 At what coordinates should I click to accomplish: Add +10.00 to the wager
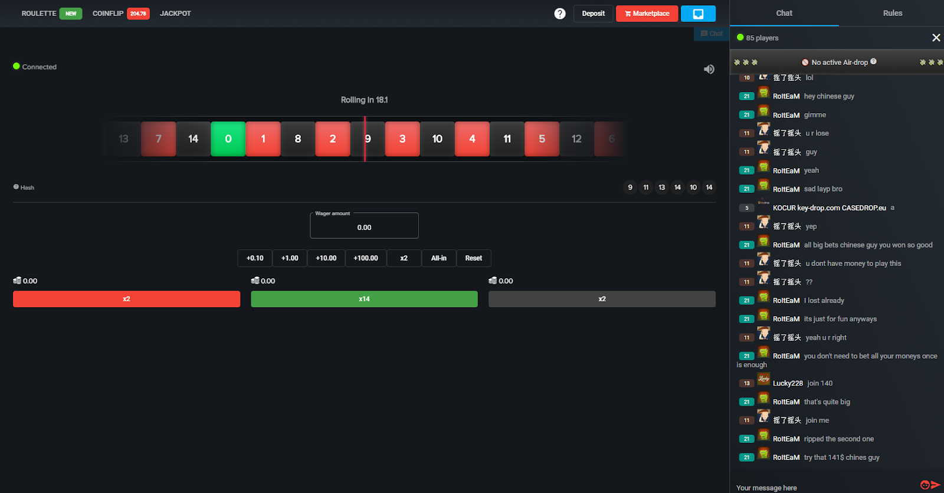click(x=326, y=258)
